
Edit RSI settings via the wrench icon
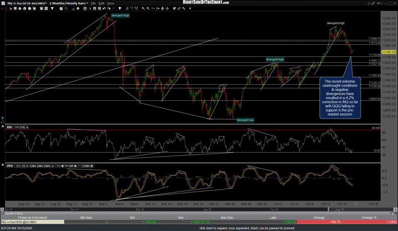pos(27,127)
